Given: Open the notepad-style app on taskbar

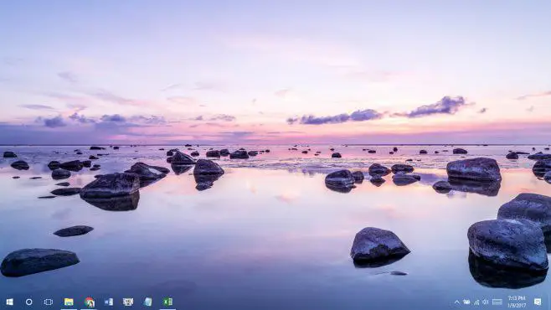Looking at the screenshot, I should [148, 302].
